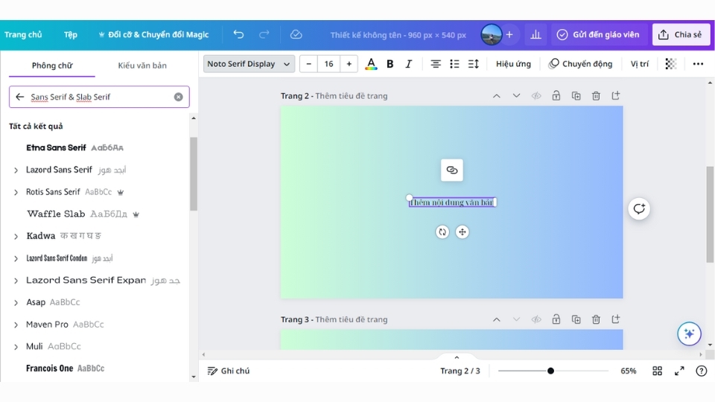The height and width of the screenshot is (402, 715).
Task: Move page 2 down
Action: 516,96
